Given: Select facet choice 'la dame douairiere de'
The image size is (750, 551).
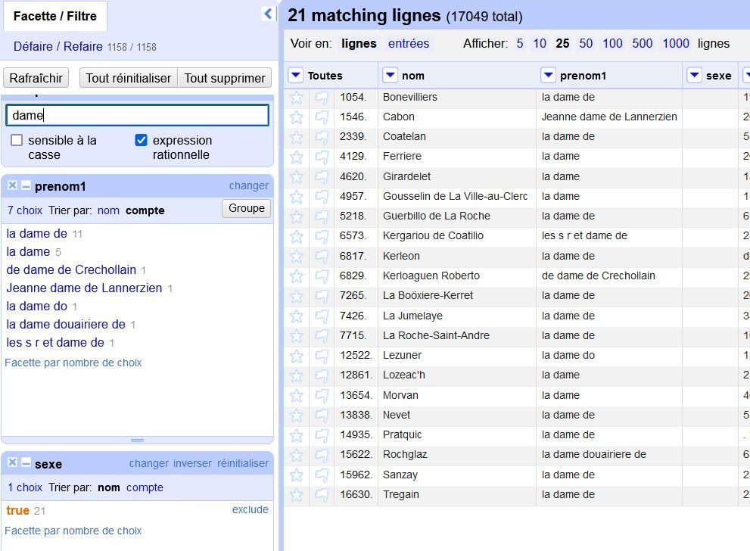Looking at the screenshot, I should coord(66,324).
